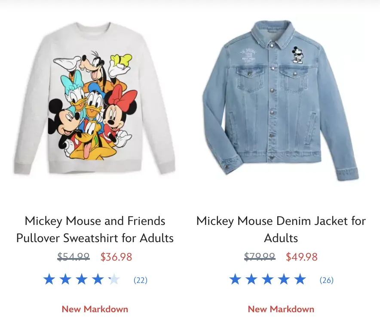The width and height of the screenshot is (380, 332).
Task: Click the crossed-out $79.99 original price
Action: coord(260,257)
